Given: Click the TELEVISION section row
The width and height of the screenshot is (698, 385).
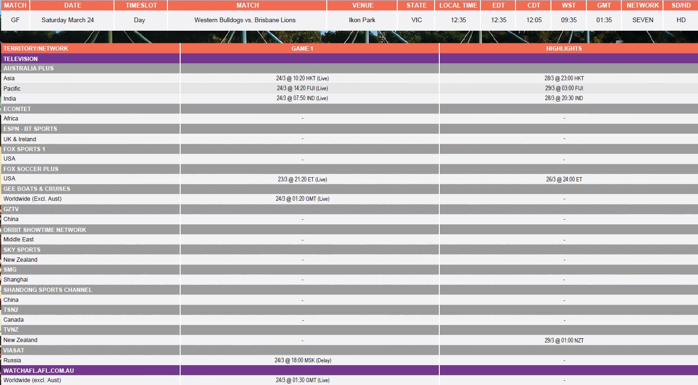Looking at the screenshot, I should [x=349, y=59].
